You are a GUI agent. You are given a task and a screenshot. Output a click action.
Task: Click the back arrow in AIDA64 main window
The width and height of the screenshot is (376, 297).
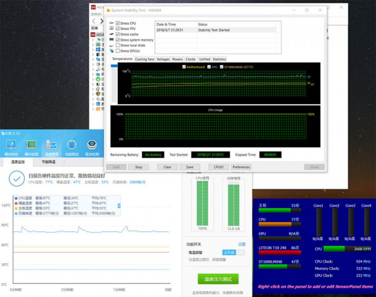point(94,21)
